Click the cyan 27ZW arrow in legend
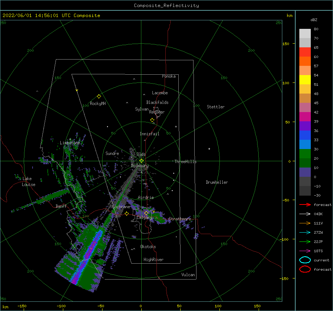The height and width of the screenshot is (311, 333). [305, 232]
